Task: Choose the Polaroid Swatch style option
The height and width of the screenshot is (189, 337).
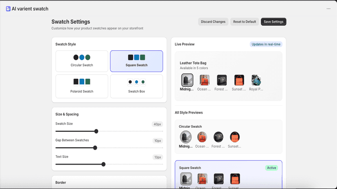Action: [82, 86]
